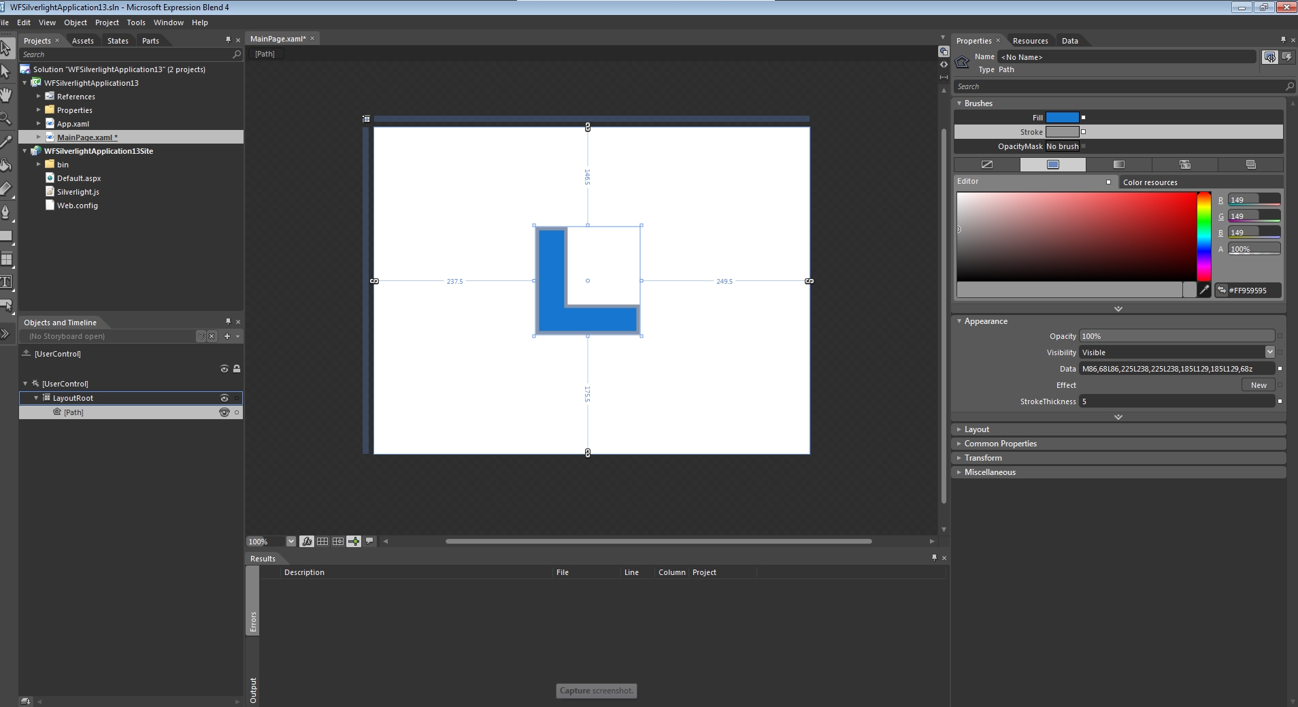The width and height of the screenshot is (1298, 707).
Task: Select the TextBlock text tool
Action: tap(5, 282)
